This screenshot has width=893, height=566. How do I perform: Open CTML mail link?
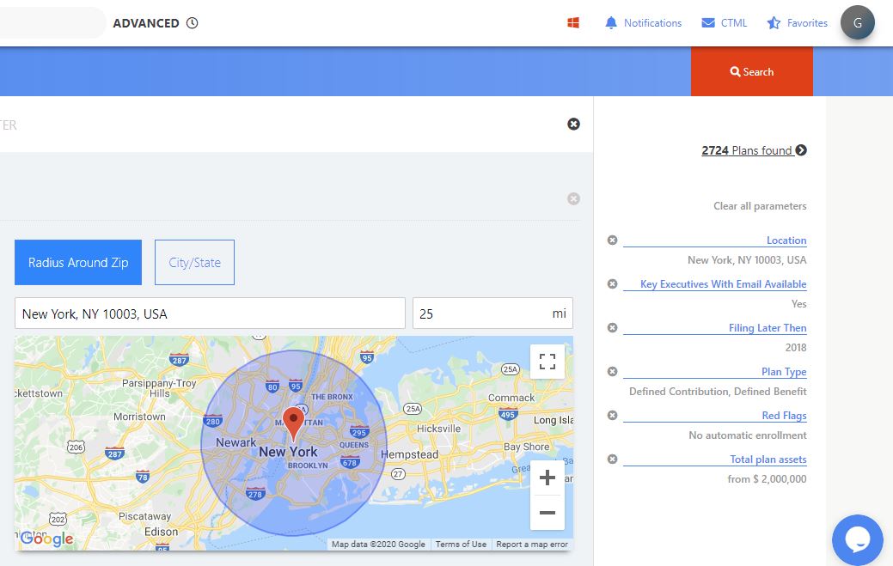[x=725, y=23]
